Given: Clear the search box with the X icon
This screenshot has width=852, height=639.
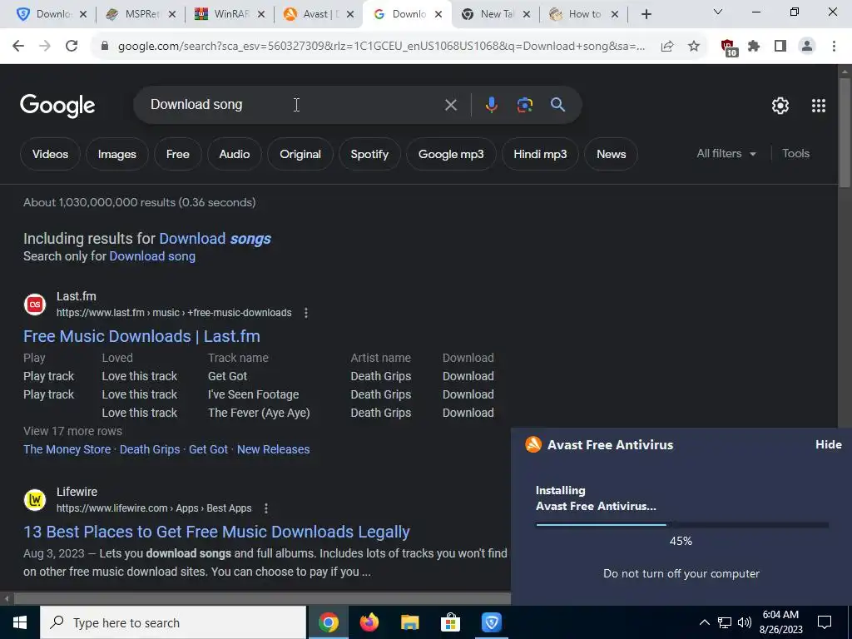Looking at the screenshot, I should (x=450, y=105).
